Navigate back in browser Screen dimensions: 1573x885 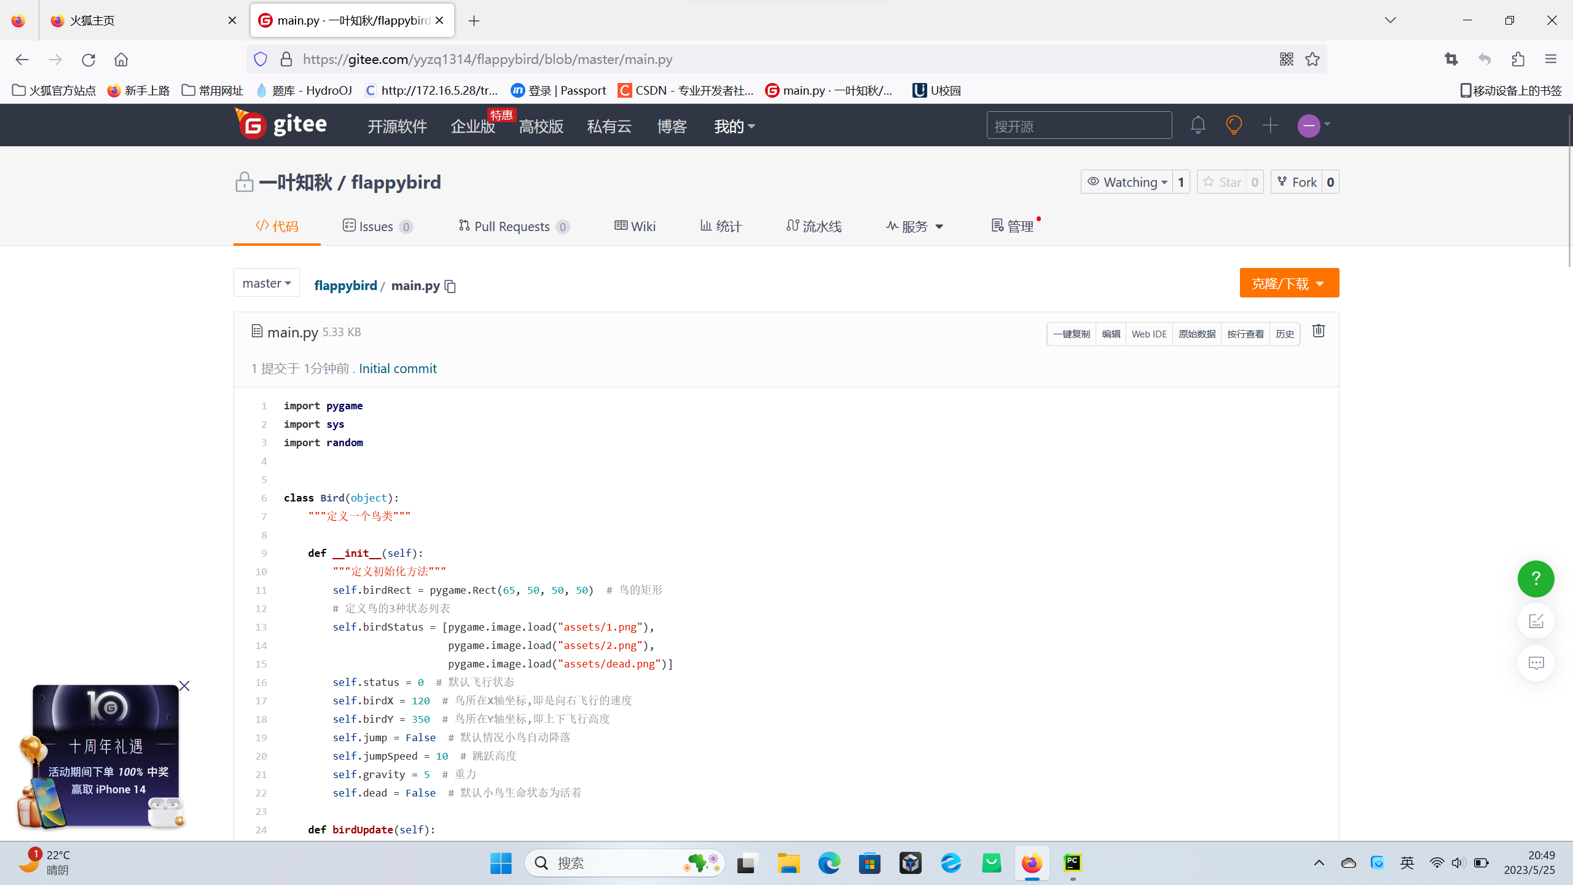tap(22, 60)
